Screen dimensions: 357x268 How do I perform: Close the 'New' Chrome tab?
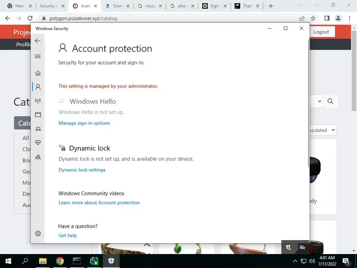30,6
